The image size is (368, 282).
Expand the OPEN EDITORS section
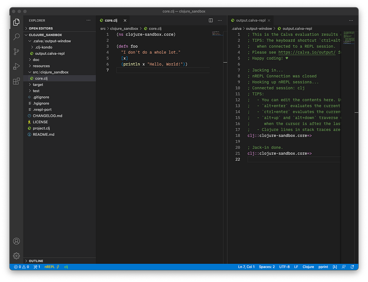pos(40,28)
